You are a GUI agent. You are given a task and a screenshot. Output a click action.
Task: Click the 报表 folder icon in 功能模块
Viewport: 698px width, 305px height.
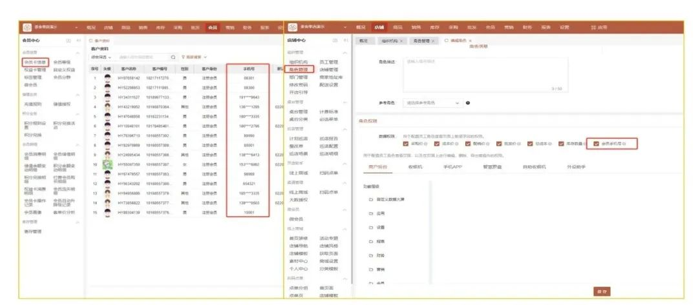371,241
